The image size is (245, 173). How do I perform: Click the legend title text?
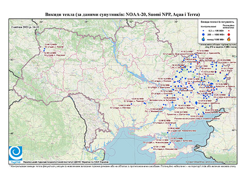(x=218, y=22)
